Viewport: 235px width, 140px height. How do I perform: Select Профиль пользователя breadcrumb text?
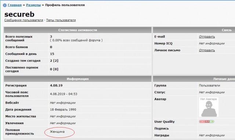(65, 5)
